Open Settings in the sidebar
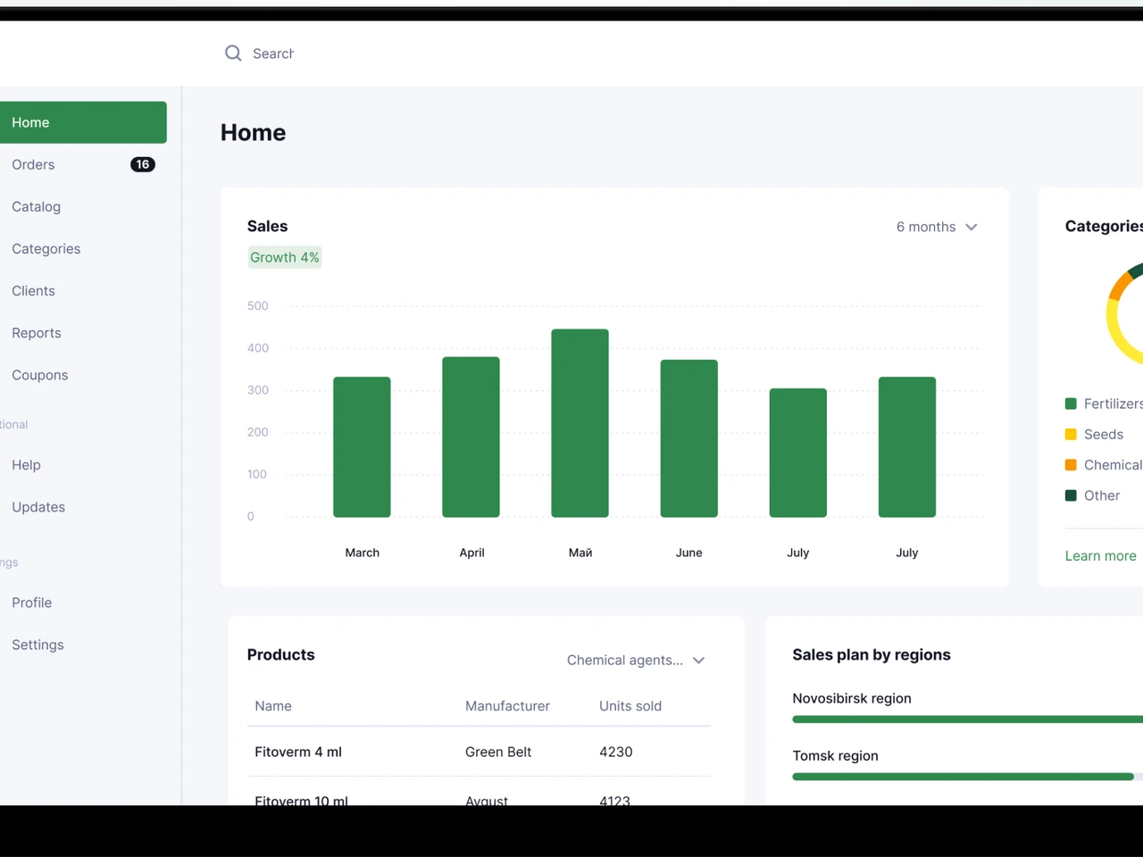 (38, 645)
